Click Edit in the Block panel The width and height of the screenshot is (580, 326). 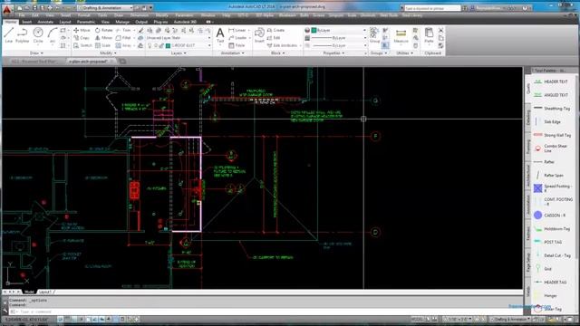point(274,38)
